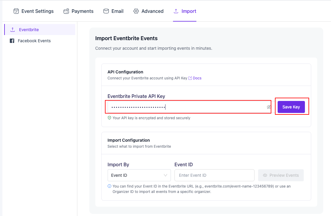
Task: Click the Facebook logo icon in sidebar
Action: point(12,41)
